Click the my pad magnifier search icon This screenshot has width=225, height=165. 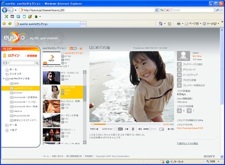(x=37, y=63)
